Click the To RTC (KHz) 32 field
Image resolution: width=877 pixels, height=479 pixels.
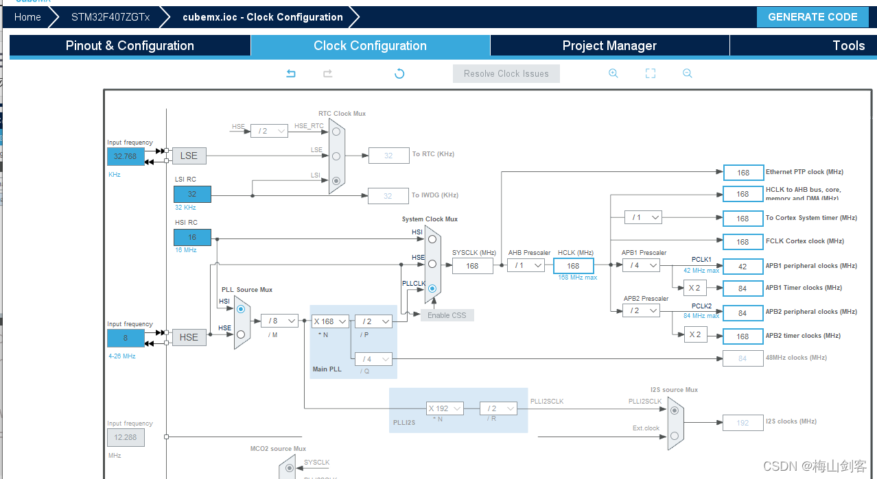(x=388, y=156)
